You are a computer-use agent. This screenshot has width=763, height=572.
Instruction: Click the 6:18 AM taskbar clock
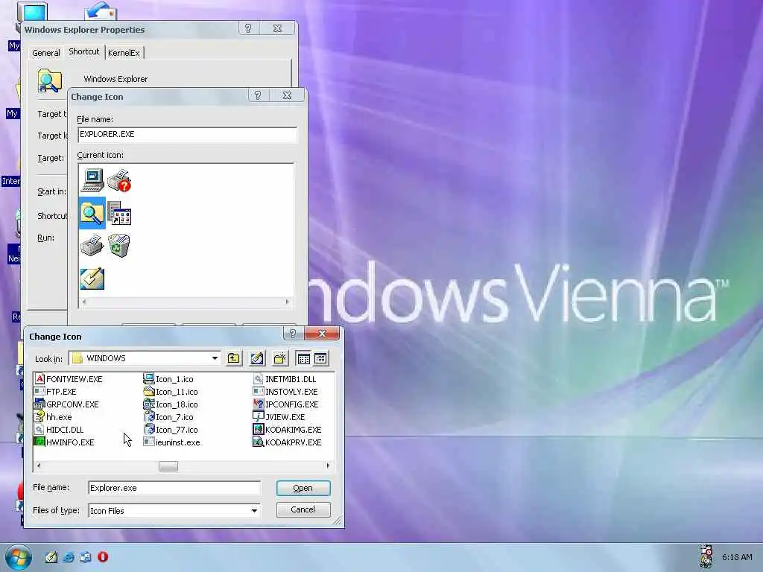click(737, 557)
